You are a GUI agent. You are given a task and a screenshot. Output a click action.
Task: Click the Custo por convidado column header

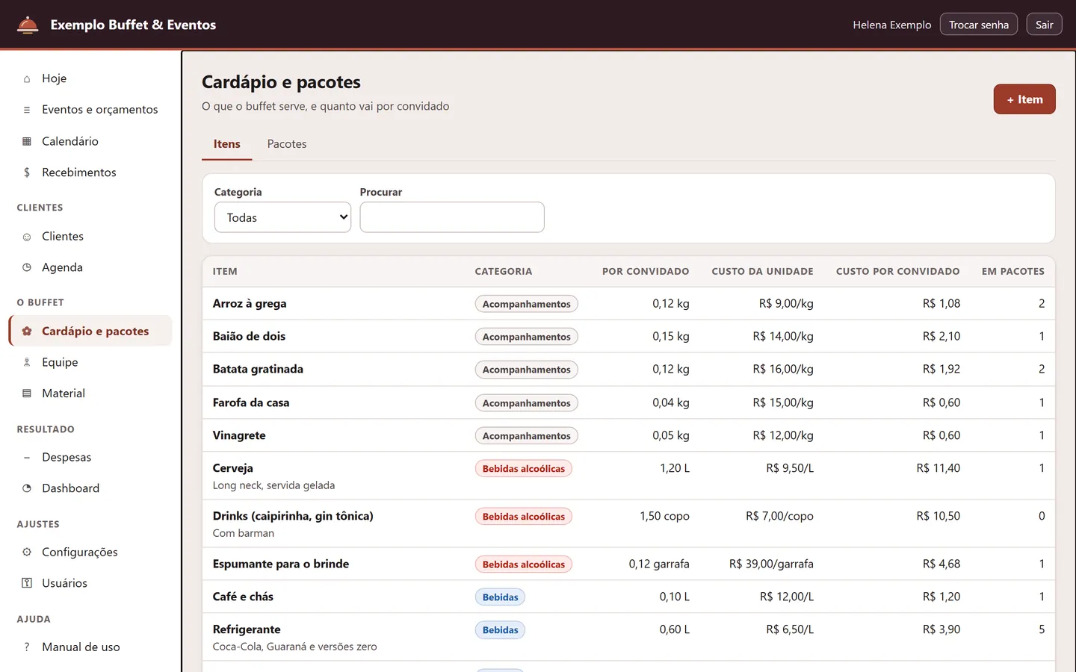897,272
